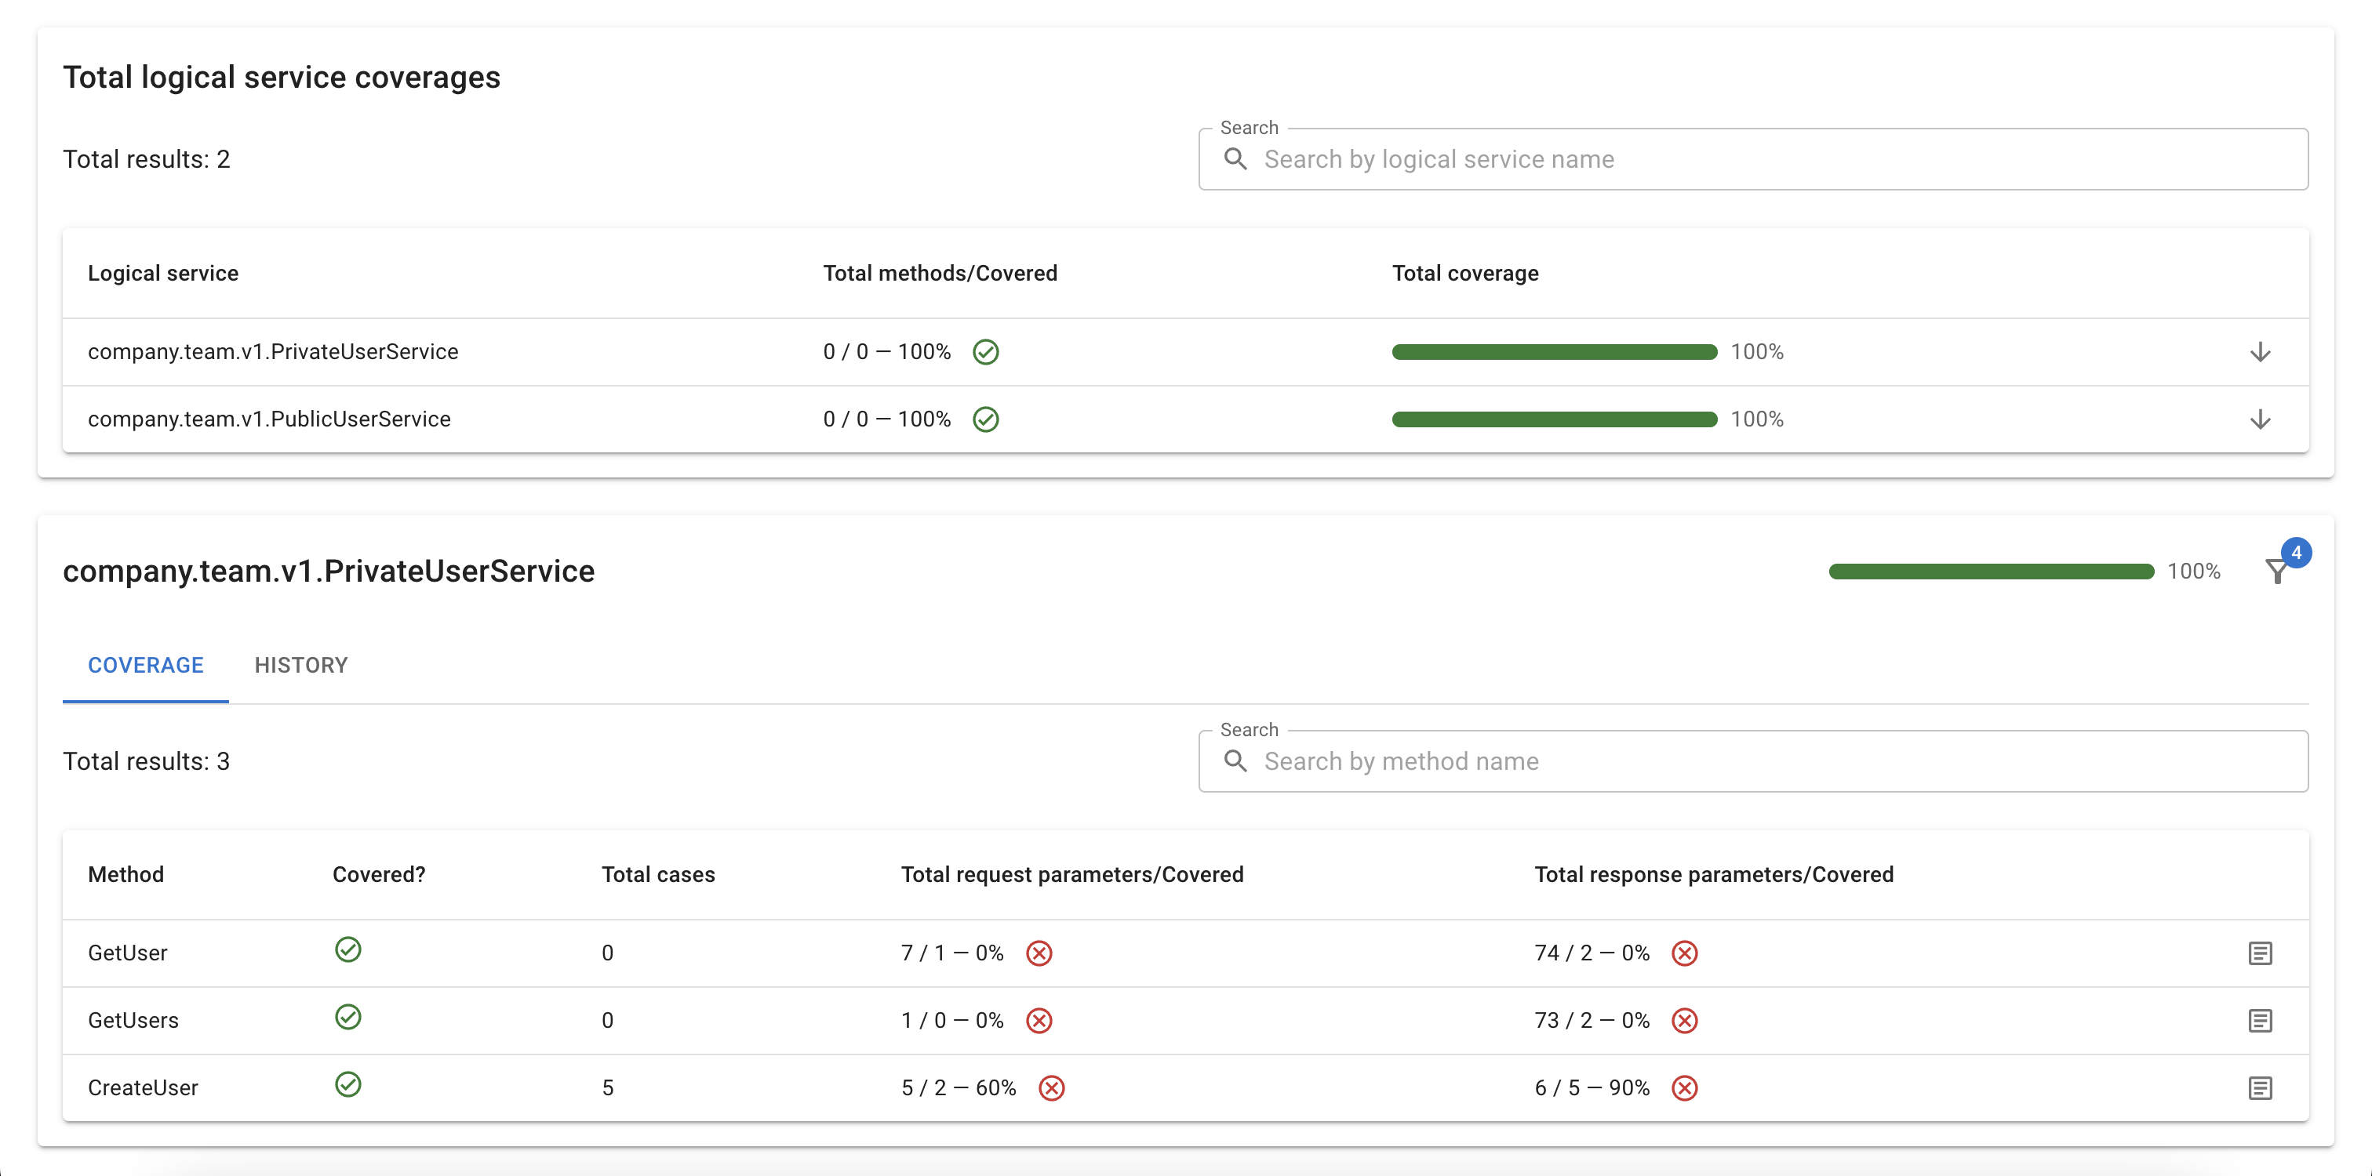
Task: Expand the company.team.v1.PrivateUserService row arrow
Action: [2260, 351]
